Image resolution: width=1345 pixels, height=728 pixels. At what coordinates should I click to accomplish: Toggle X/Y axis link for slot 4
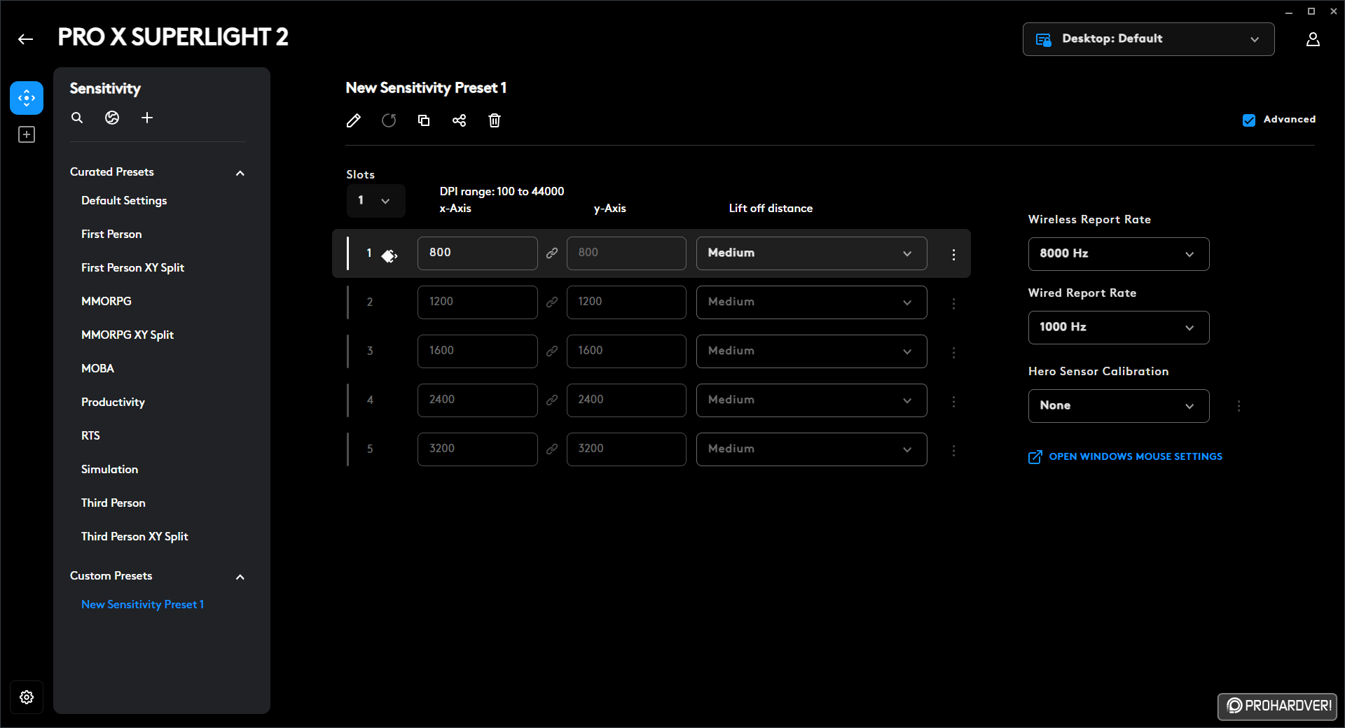[x=552, y=400]
